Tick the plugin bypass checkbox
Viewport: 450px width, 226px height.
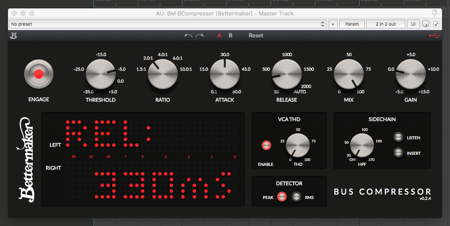(x=436, y=24)
